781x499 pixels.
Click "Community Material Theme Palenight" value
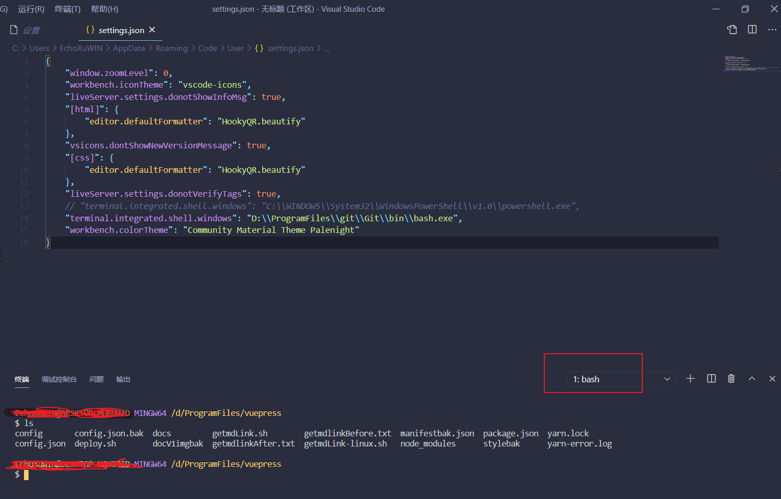[271, 230]
